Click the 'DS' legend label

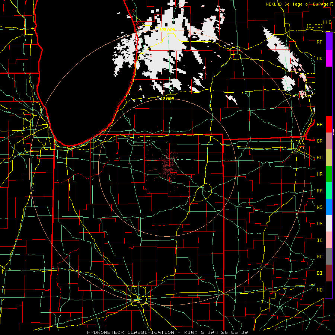click(x=319, y=223)
